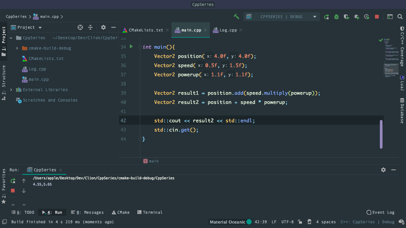Hide the Project panel with minus icon

pyautogui.click(x=114, y=27)
